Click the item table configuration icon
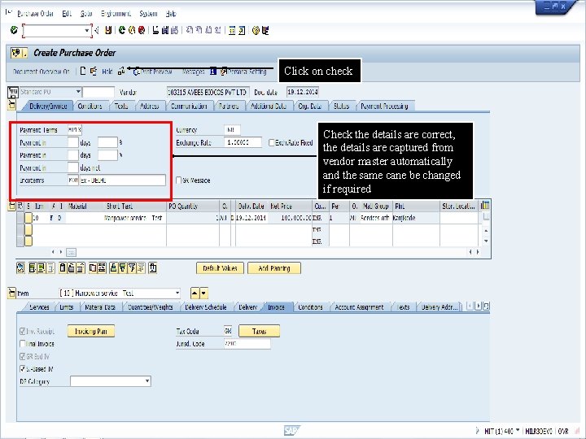Image resolution: width=586 pixels, height=439 pixels. (x=485, y=206)
